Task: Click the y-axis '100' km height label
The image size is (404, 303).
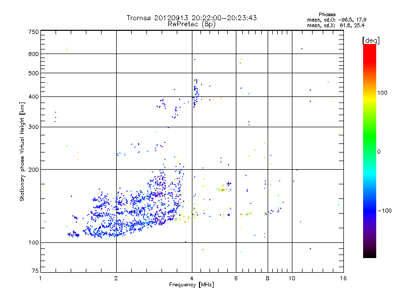Action: click(33, 243)
